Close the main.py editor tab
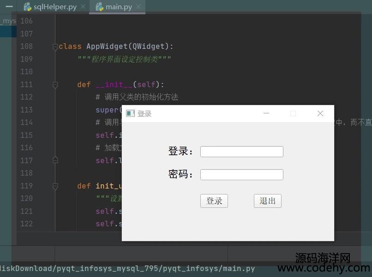Viewport: 372px width, 277px height. (x=138, y=7)
